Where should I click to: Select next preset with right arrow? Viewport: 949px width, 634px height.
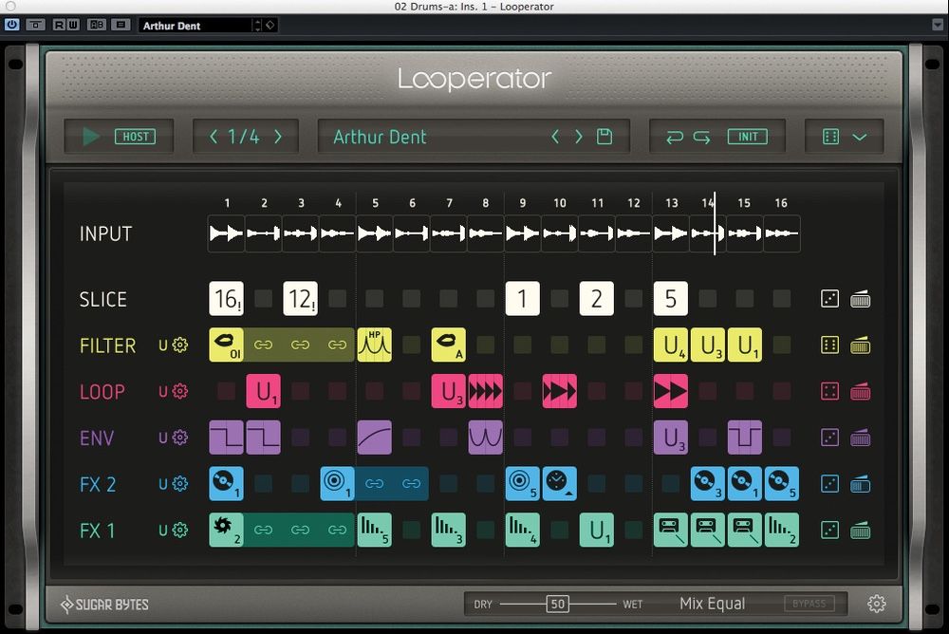[x=579, y=137]
